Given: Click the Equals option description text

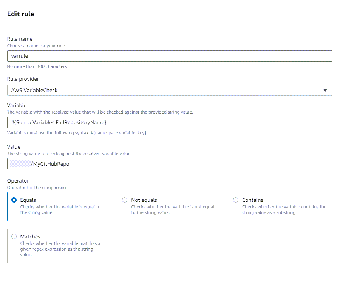Looking at the screenshot, I should click(x=60, y=209).
